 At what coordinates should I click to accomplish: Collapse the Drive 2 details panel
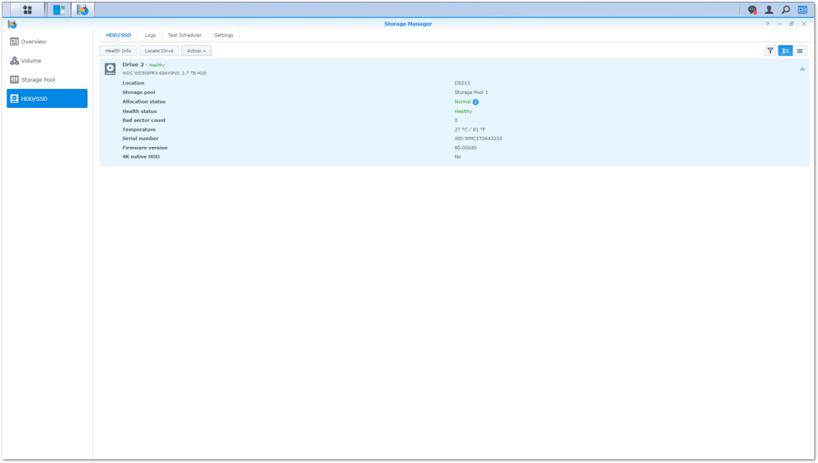802,69
